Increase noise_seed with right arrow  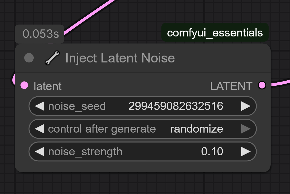(246, 106)
